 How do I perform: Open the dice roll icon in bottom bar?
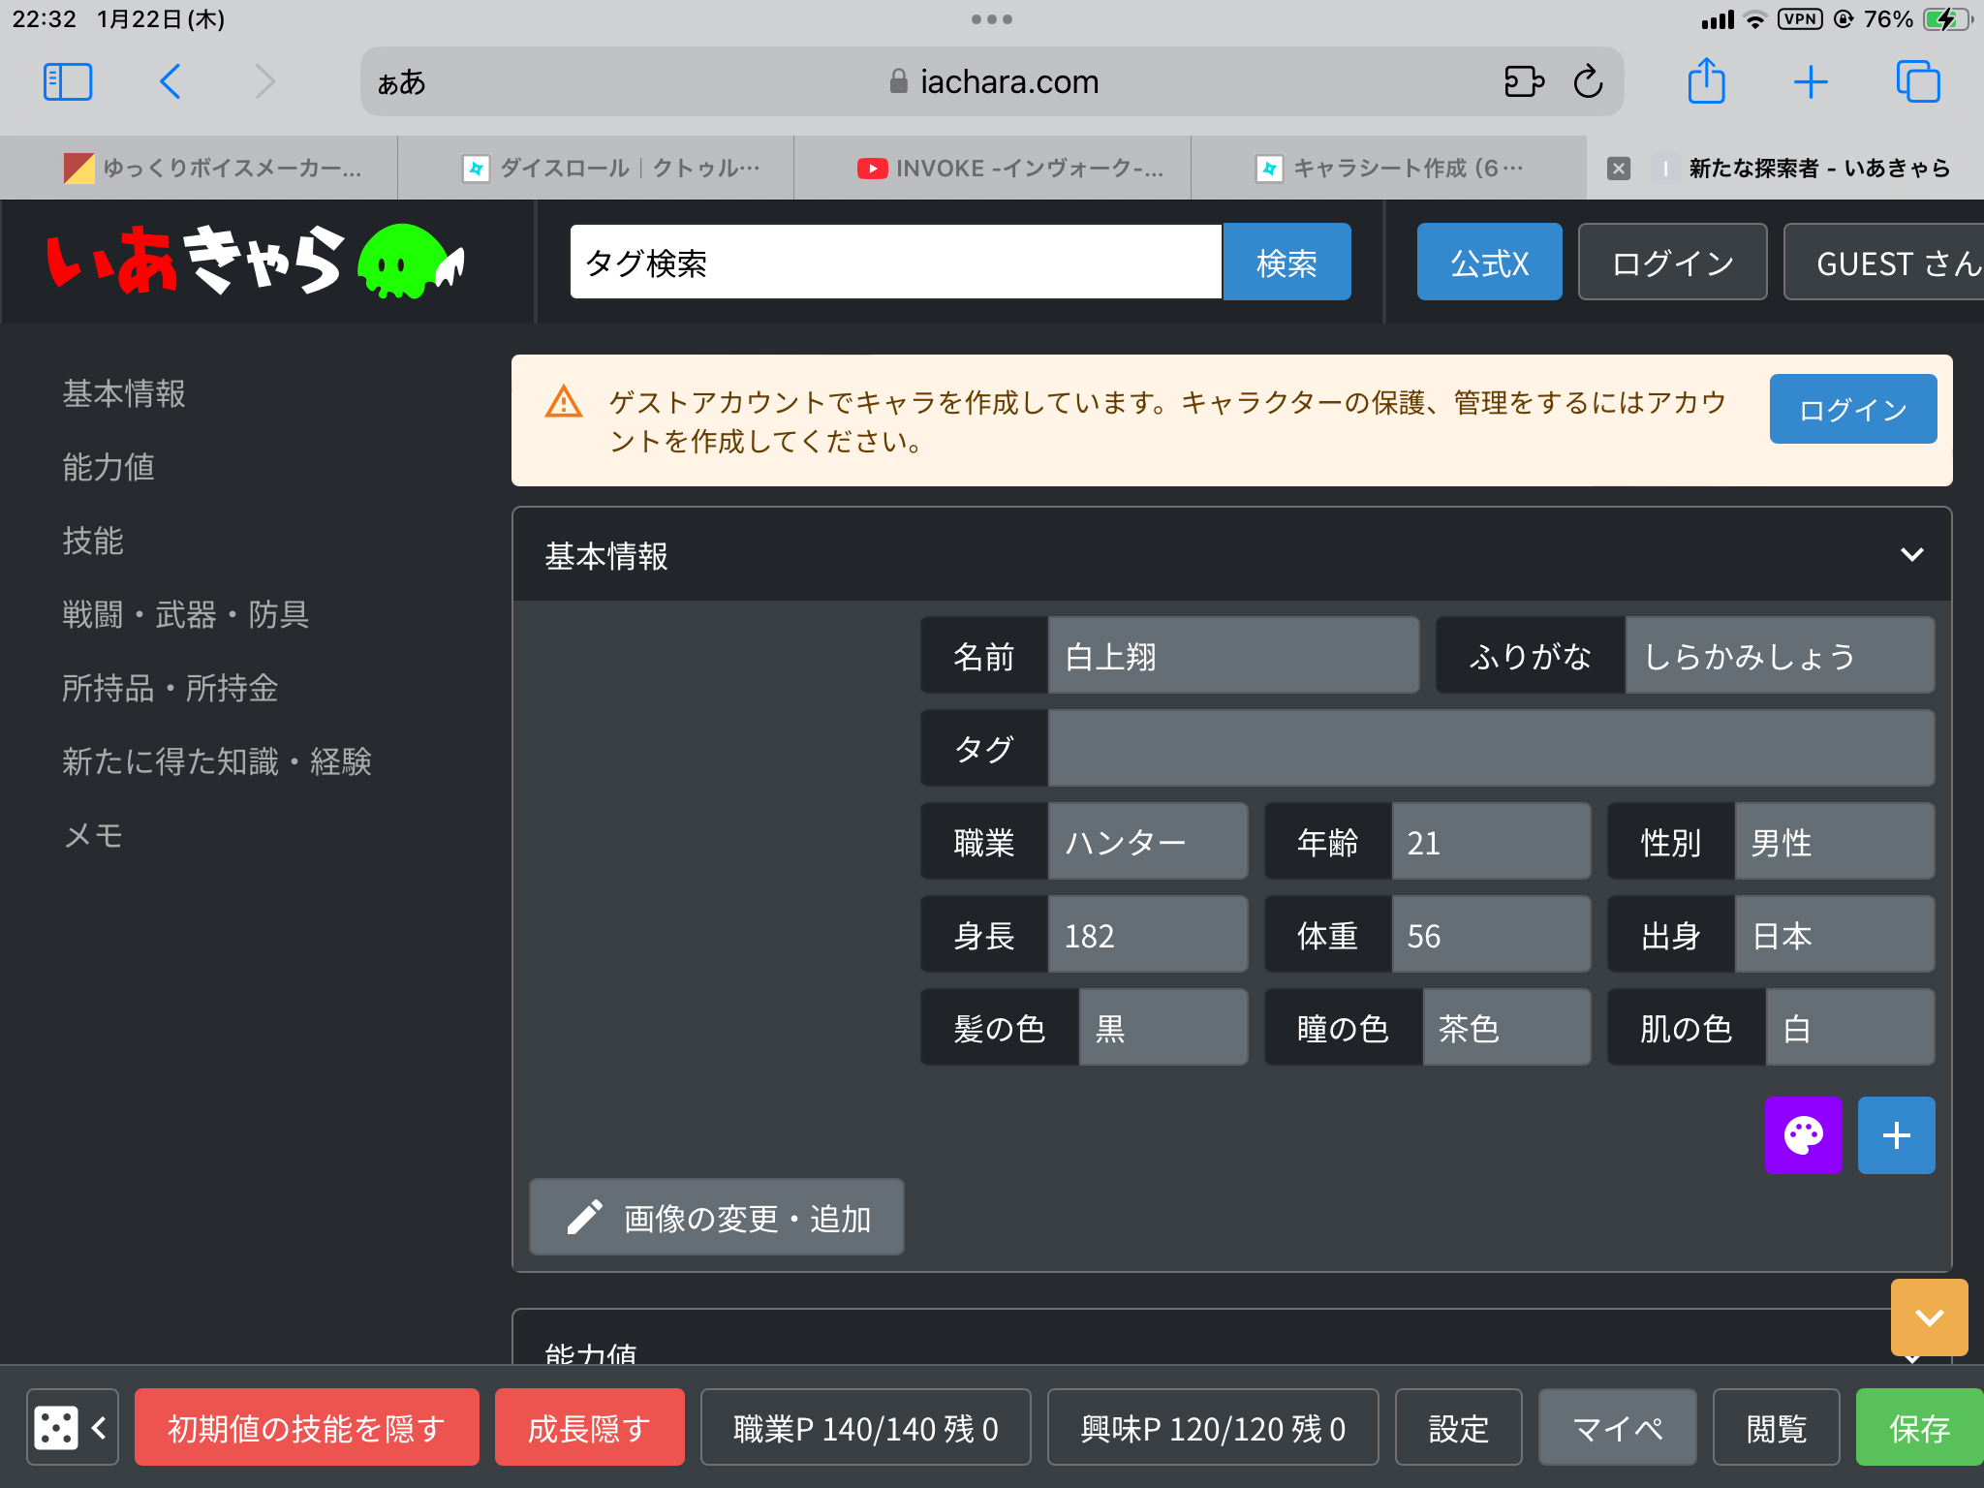pos(55,1427)
